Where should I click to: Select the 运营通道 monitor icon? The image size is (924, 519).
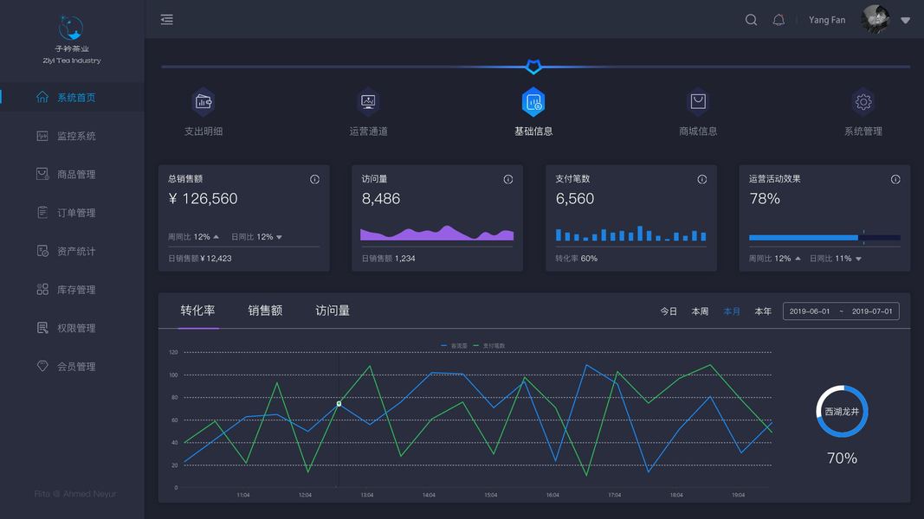pos(368,102)
